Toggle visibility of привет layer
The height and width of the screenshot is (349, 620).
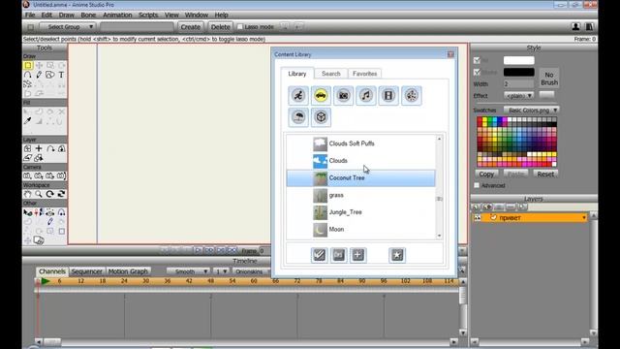478,217
